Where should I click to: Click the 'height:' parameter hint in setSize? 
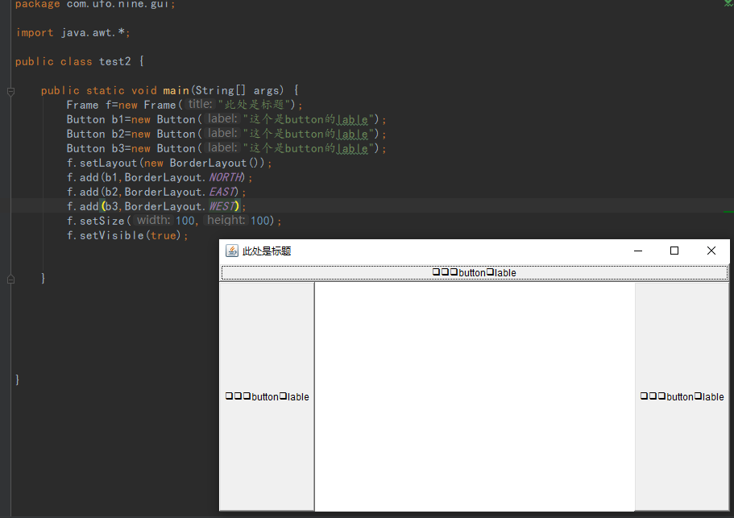(x=226, y=221)
